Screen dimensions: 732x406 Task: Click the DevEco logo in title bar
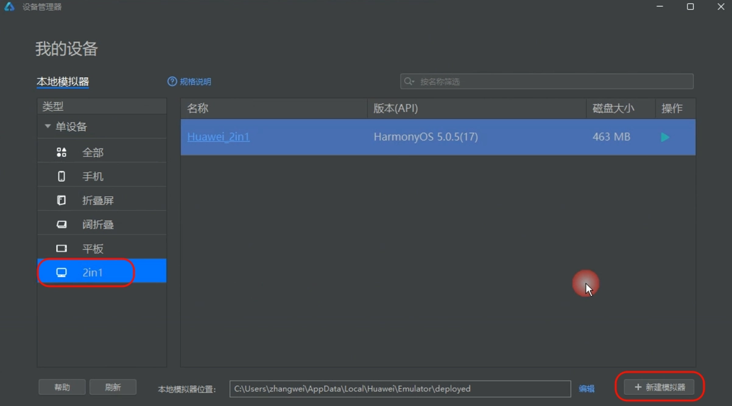[x=9, y=7]
